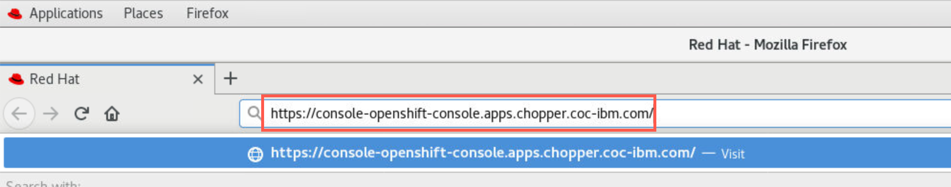Click empty space in the address bar
Screen dimensions: 951x187
pyautogui.click(x=804, y=114)
